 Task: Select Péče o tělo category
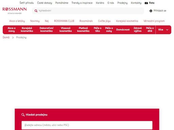pyautogui.click(x=98, y=29)
